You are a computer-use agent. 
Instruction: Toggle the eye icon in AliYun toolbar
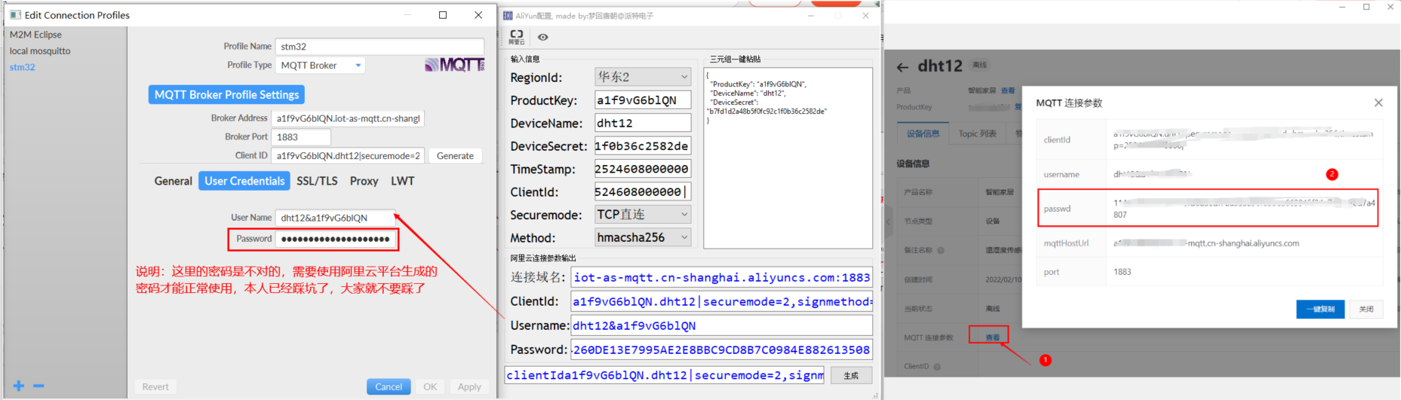point(543,37)
